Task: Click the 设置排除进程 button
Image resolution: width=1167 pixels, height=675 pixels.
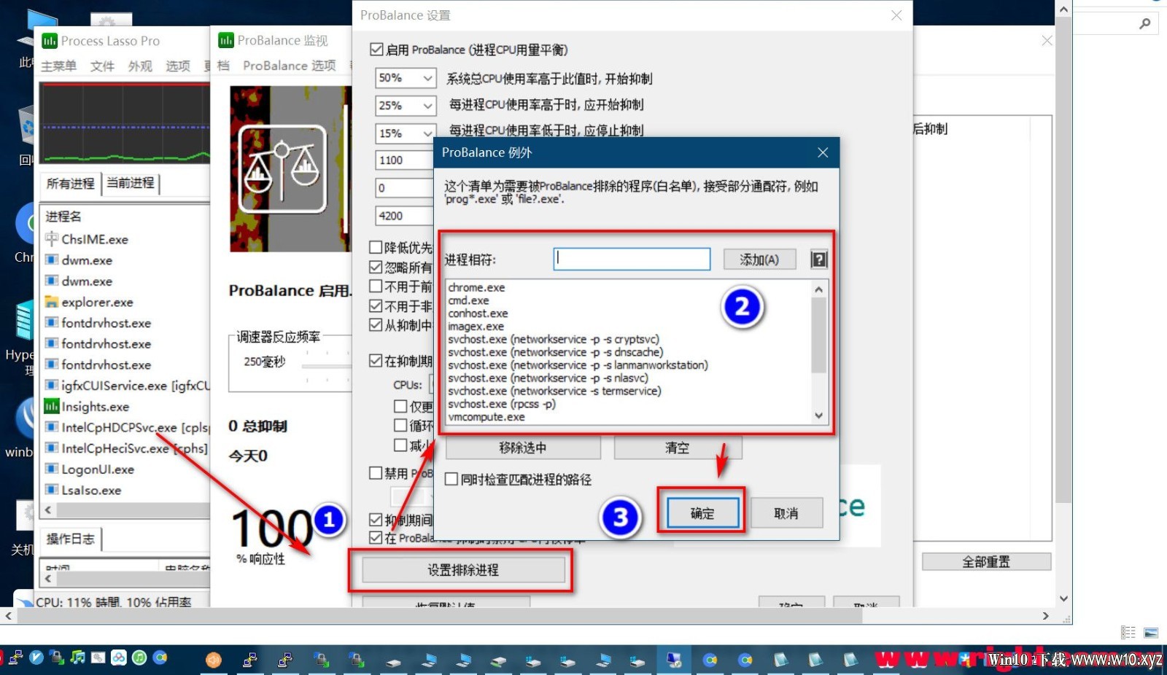Action: point(463,570)
